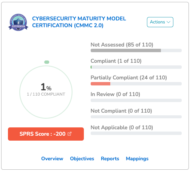Go to the Reports link

(110, 158)
